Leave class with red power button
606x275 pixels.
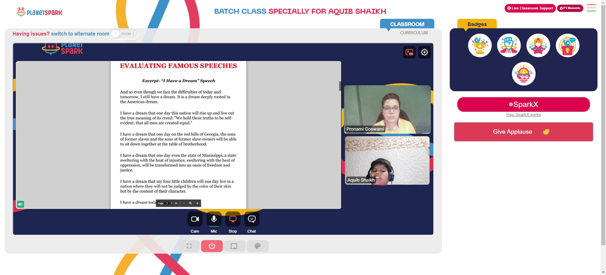pyautogui.click(x=211, y=246)
